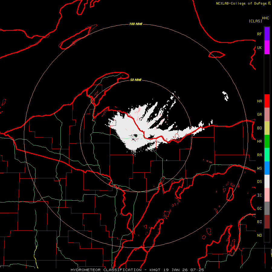Image resolution: width=272 pixels, height=272 pixels.
Task: Click the "ND" legend label
Action: point(259,235)
